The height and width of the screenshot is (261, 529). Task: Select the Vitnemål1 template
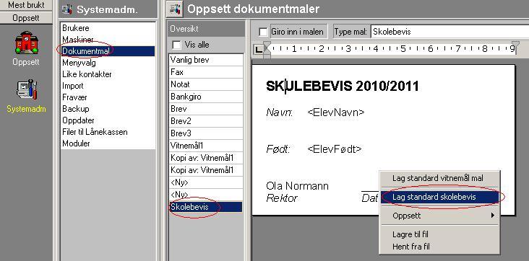pyautogui.click(x=206, y=146)
